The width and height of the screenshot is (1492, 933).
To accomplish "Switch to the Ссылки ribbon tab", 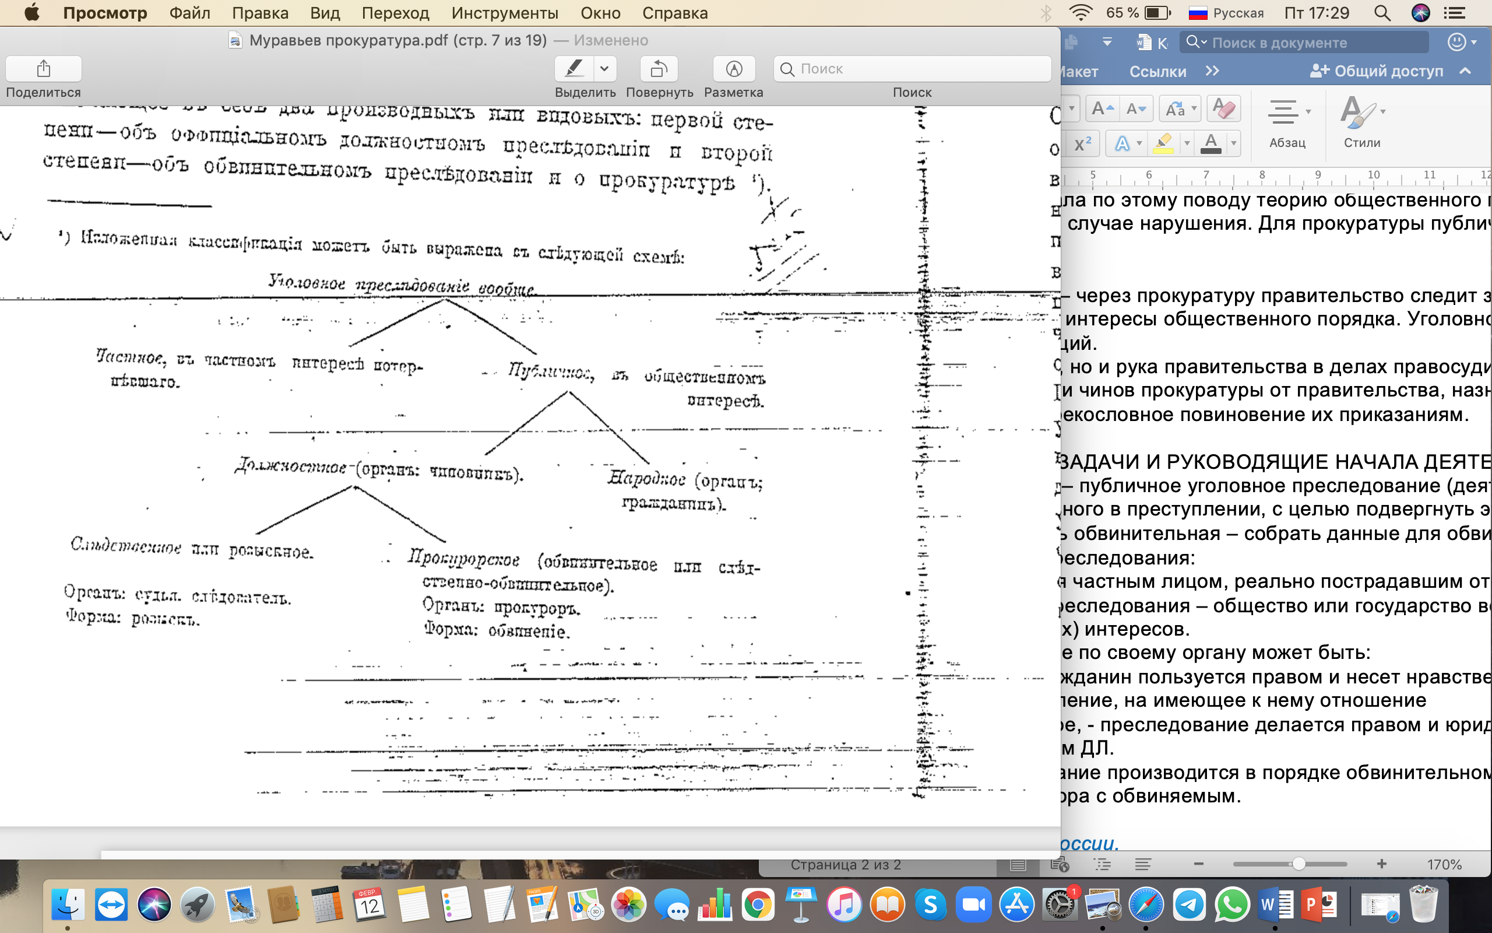I will click(x=1157, y=72).
